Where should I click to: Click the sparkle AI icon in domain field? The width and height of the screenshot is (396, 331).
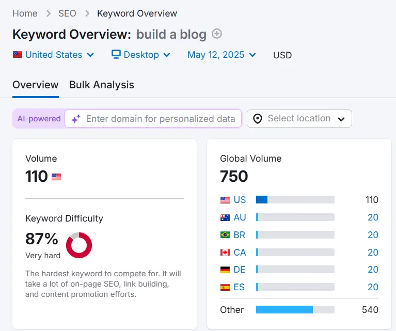pos(76,118)
